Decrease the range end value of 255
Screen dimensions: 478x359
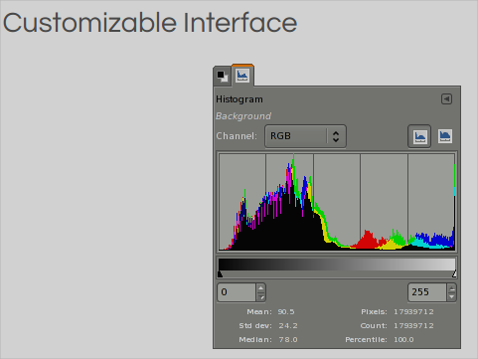click(x=451, y=296)
